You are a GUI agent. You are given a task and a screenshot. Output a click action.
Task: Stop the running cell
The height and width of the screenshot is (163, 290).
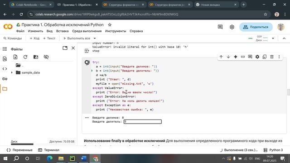[x=87, y=62]
